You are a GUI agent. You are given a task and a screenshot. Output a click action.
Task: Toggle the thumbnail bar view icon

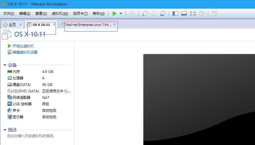(x=184, y=14)
